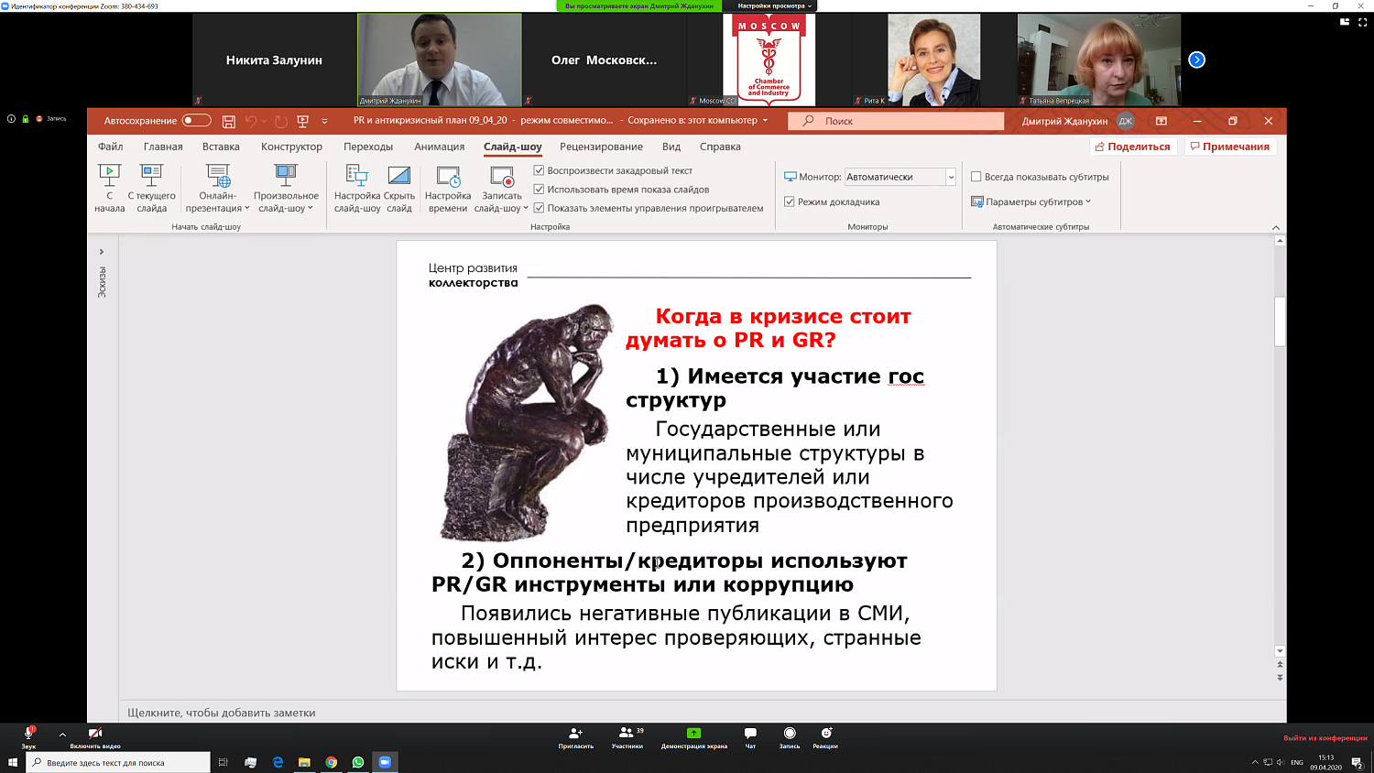This screenshot has height=773, width=1374.
Task: Switch to Вставка tab
Action: (x=221, y=147)
